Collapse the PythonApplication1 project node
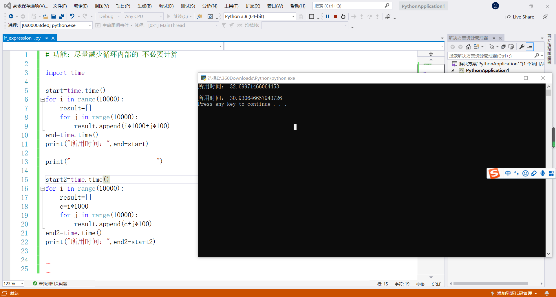This screenshot has height=297, width=556. (453, 70)
